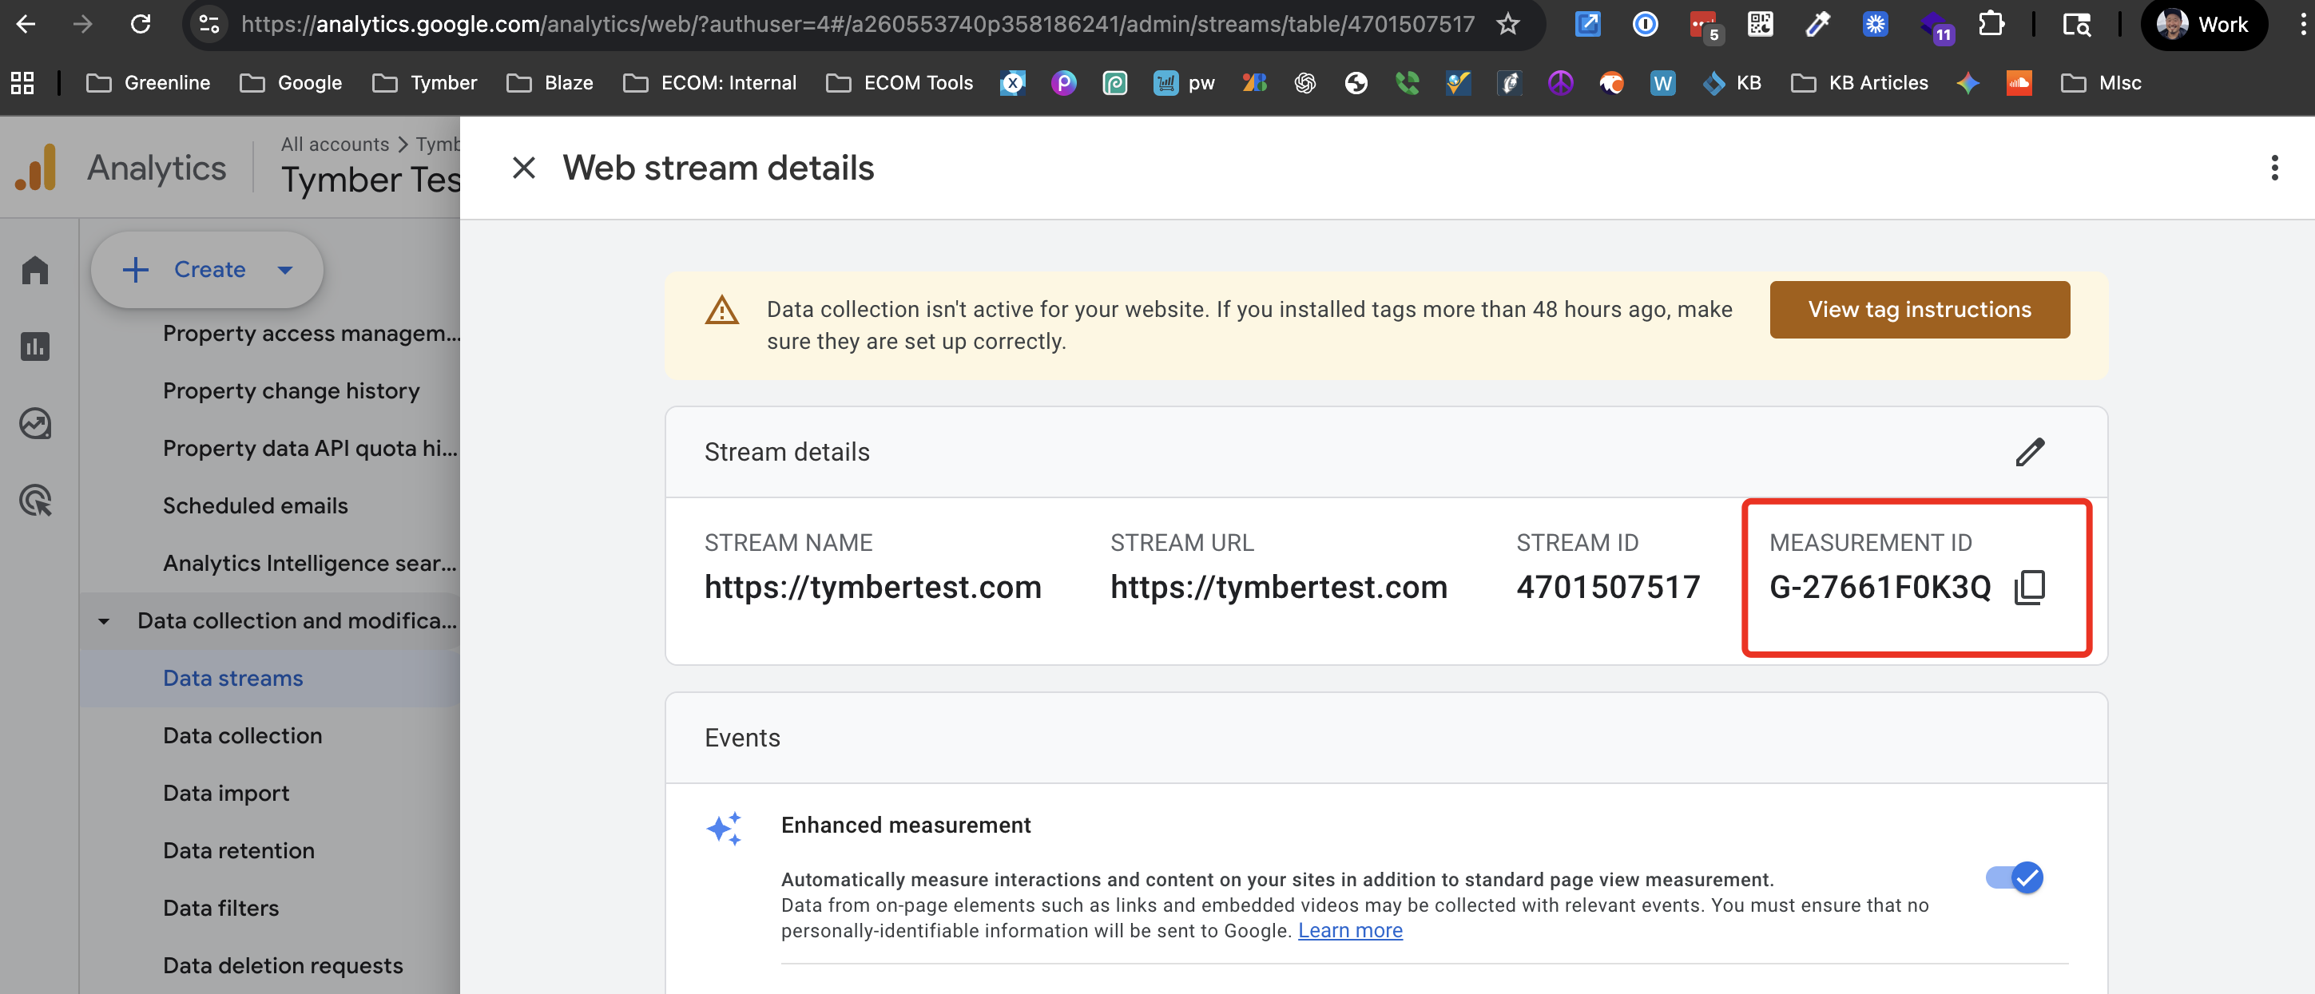2315x994 pixels.
Task: Disable Enhanced measurement toggle
Action: pos(2014,877)
